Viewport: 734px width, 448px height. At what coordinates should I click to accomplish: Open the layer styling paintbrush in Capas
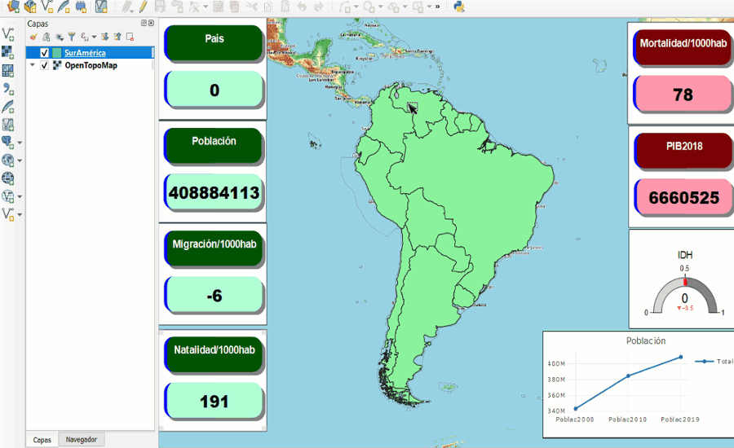tap(34, 37)
